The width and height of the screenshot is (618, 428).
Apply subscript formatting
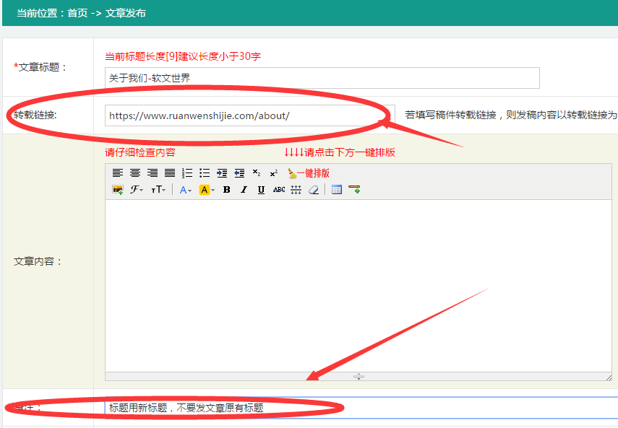[x=257, y=173]
